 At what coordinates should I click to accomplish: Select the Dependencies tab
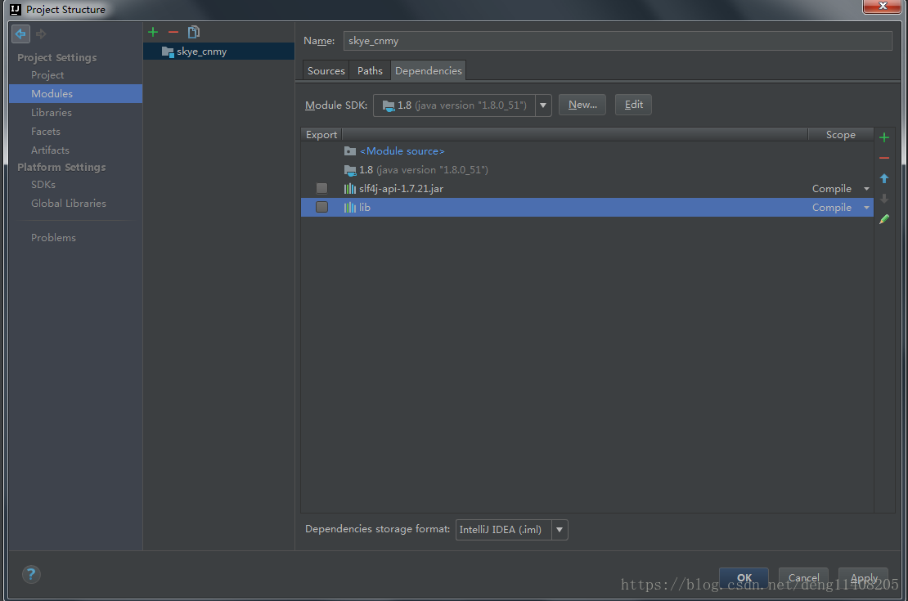click(x=429, y=70)
